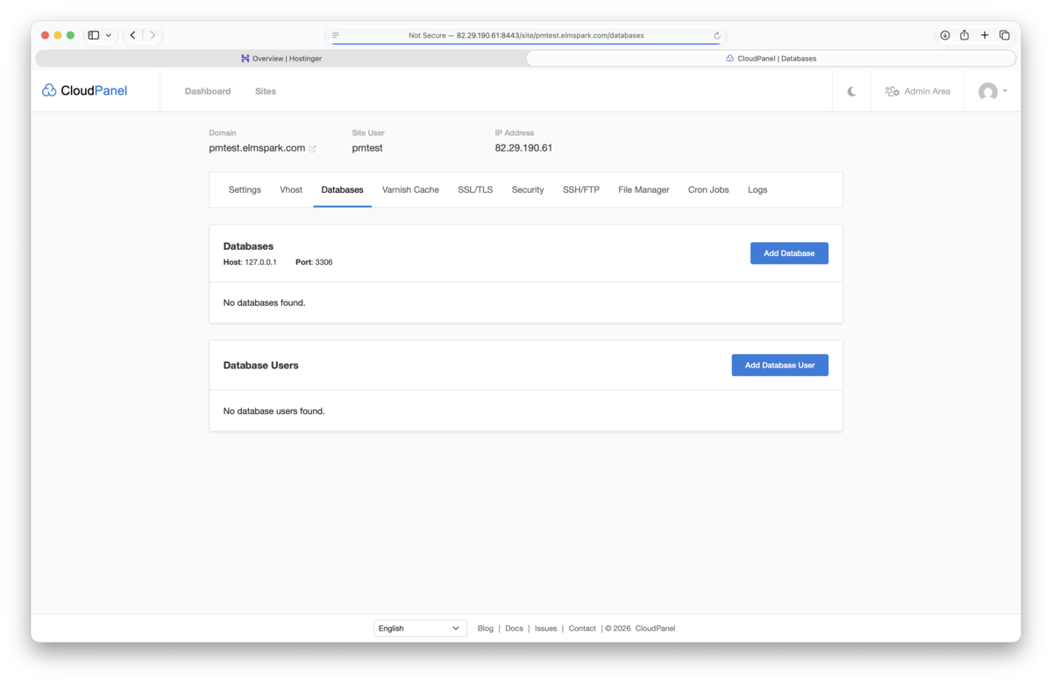1052x683 pixels.
Task: Click the Safari sidebar toggle icon
Action: [x=94, y=35]
